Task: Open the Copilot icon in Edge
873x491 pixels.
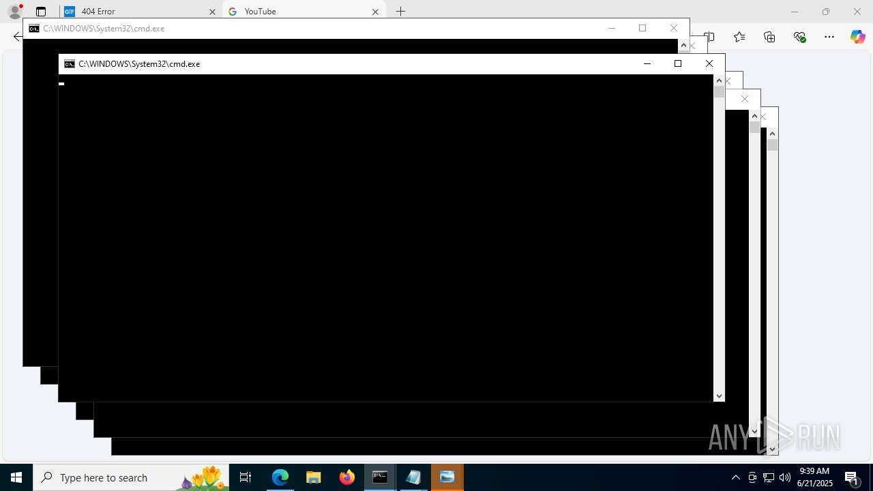Action: coord(858,37)
